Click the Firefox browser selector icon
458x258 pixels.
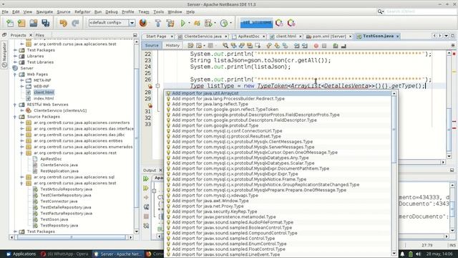(143, 23)
